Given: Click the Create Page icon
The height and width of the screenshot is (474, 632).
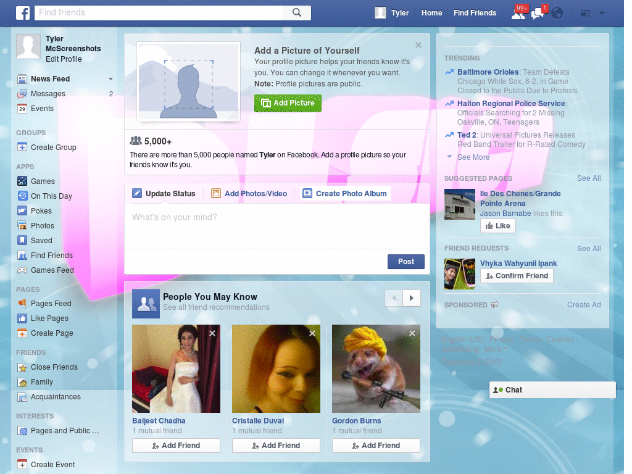Looking at the screenshot, I should pos(22,333).
